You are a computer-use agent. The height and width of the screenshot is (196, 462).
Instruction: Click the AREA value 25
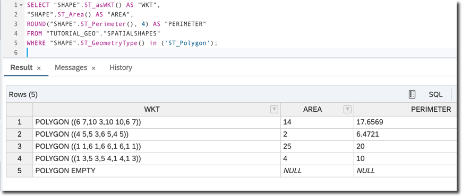(x=318, y=146)
